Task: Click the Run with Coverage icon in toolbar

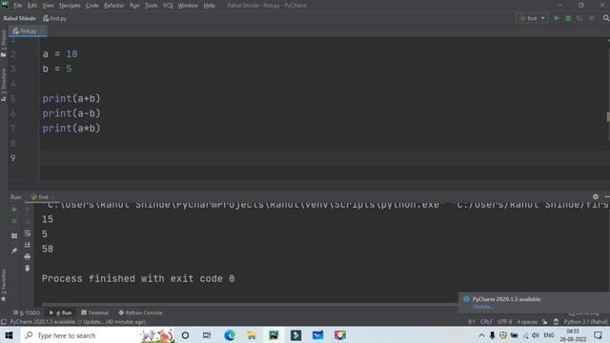Action: 579,18
